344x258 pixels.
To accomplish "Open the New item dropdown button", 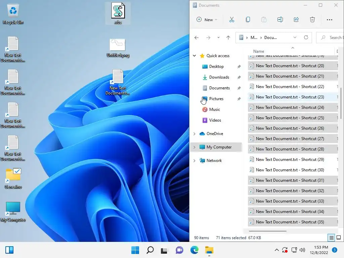I will pos(207,20).
